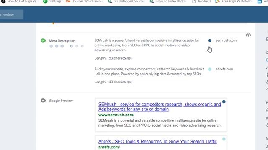Open the 'How to Get High PR' bookmark
The image size is (268, 150).
pyautogui.click(x=19, y=2)
